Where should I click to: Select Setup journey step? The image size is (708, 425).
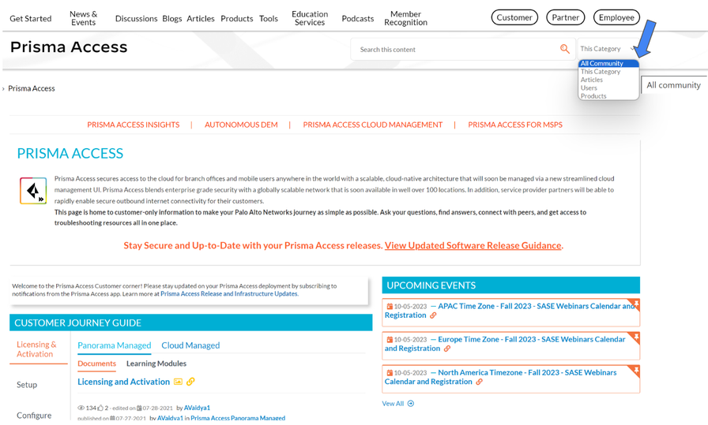27,385
